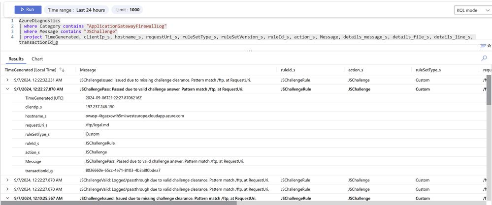Viewport: 492px width, 205px height.
Task: Change the Time range Last 24 hours
Action: (x=76, y=10)
